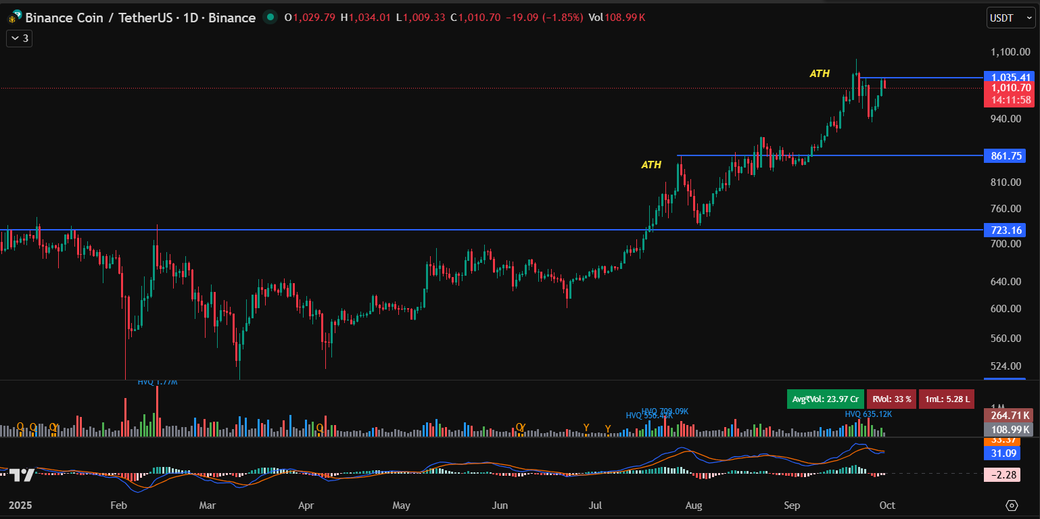
Task: Click the red 'RVol: 33 %' badge
Action: pos(891,399)
